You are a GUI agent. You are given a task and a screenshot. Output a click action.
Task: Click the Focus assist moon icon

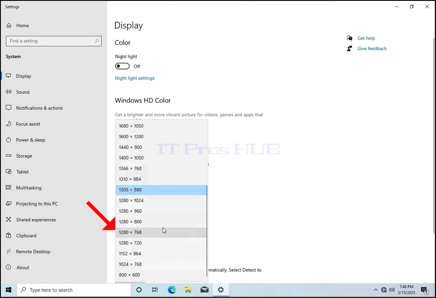(x=8, y=124)
